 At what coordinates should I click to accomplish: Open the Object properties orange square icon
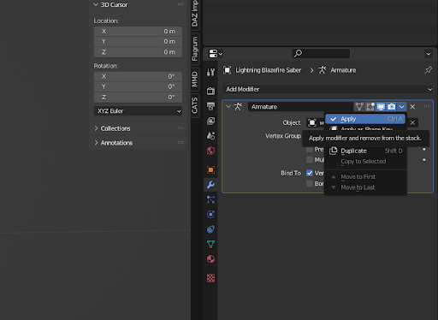pos(210,169)
